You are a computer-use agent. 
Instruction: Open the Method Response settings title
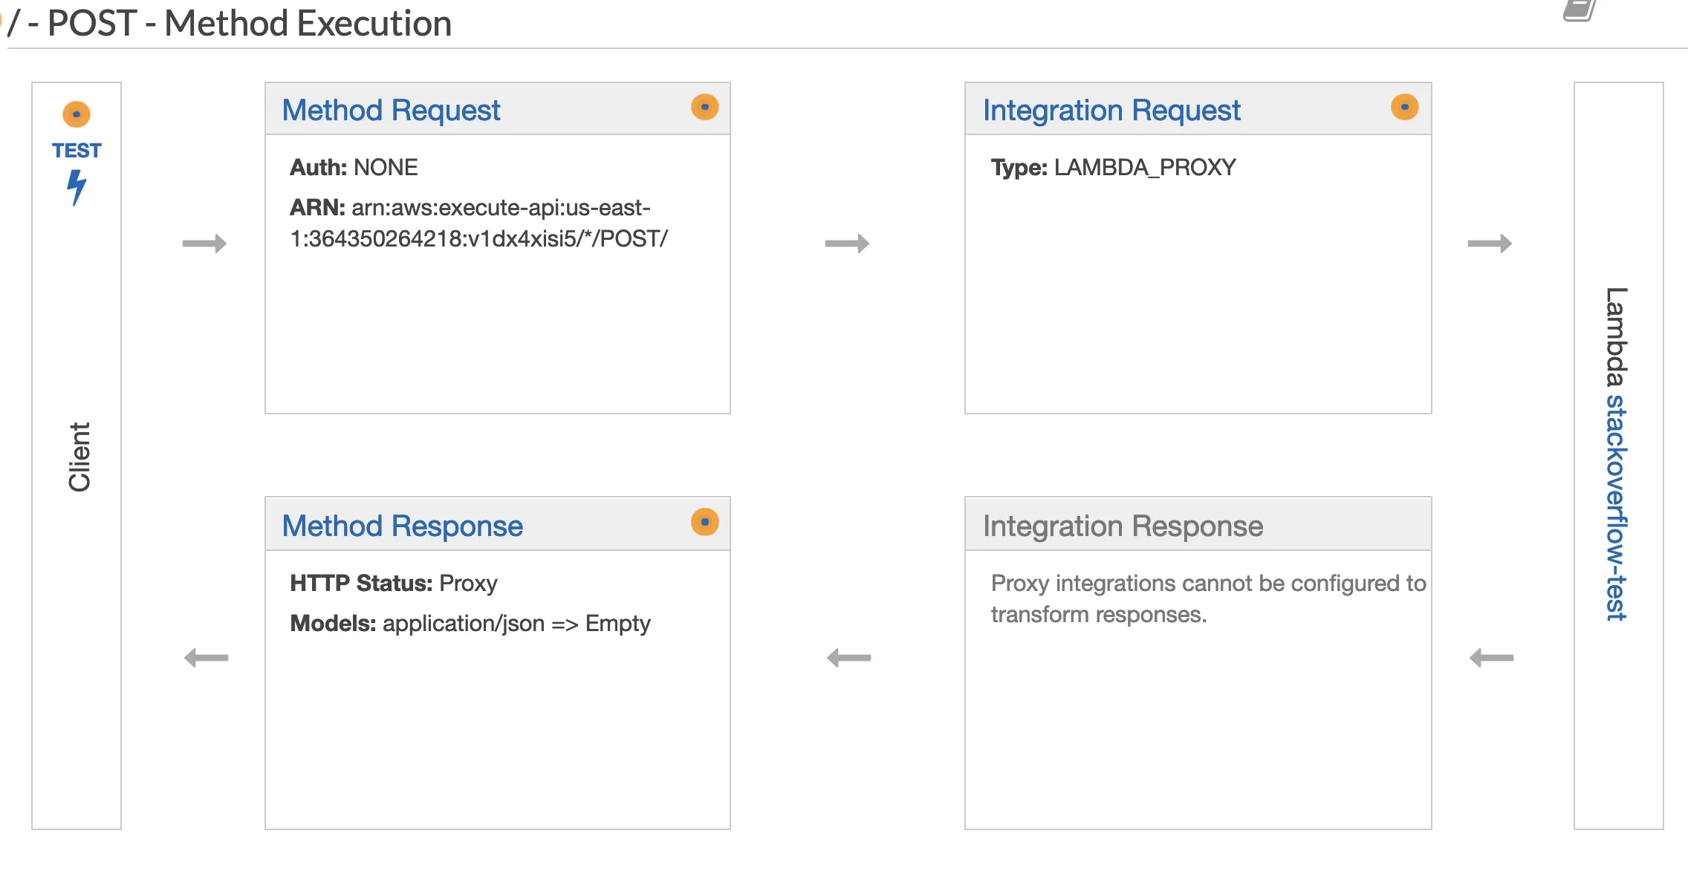[402, 526]
